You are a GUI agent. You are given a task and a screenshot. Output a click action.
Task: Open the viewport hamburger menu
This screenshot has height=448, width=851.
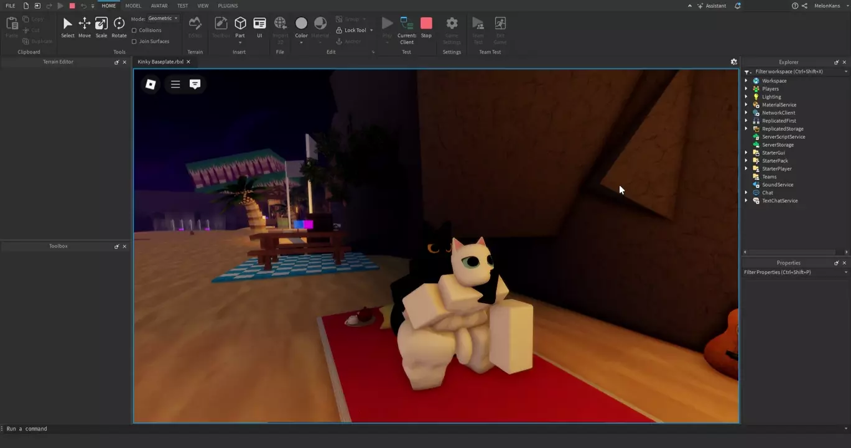coord(175,84)
